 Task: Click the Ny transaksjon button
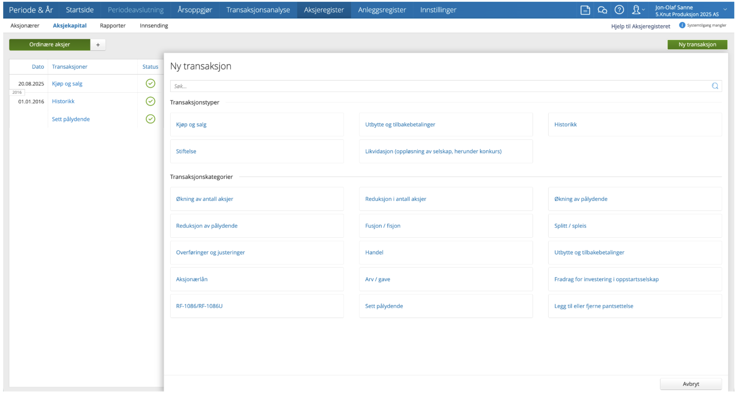pos(697,45)
